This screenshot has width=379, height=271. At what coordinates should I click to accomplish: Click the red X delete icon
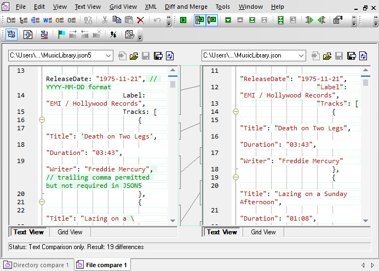141,20
